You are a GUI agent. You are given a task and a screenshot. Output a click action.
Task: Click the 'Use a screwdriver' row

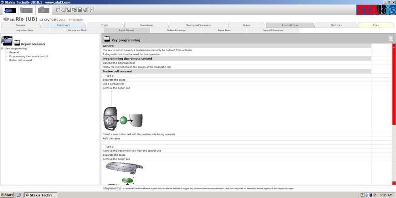click(236, 84)
